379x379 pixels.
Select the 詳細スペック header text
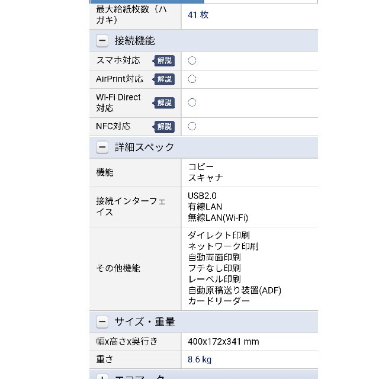click(x=144, y=147)
